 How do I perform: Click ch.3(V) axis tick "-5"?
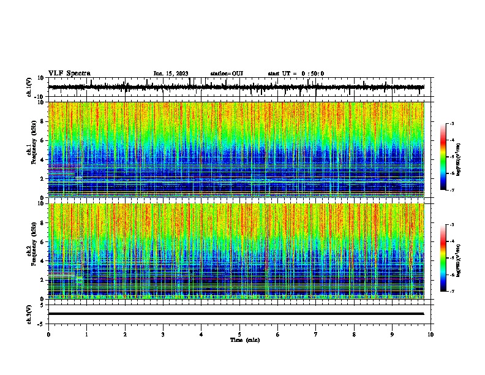click(x=41, y=324)
